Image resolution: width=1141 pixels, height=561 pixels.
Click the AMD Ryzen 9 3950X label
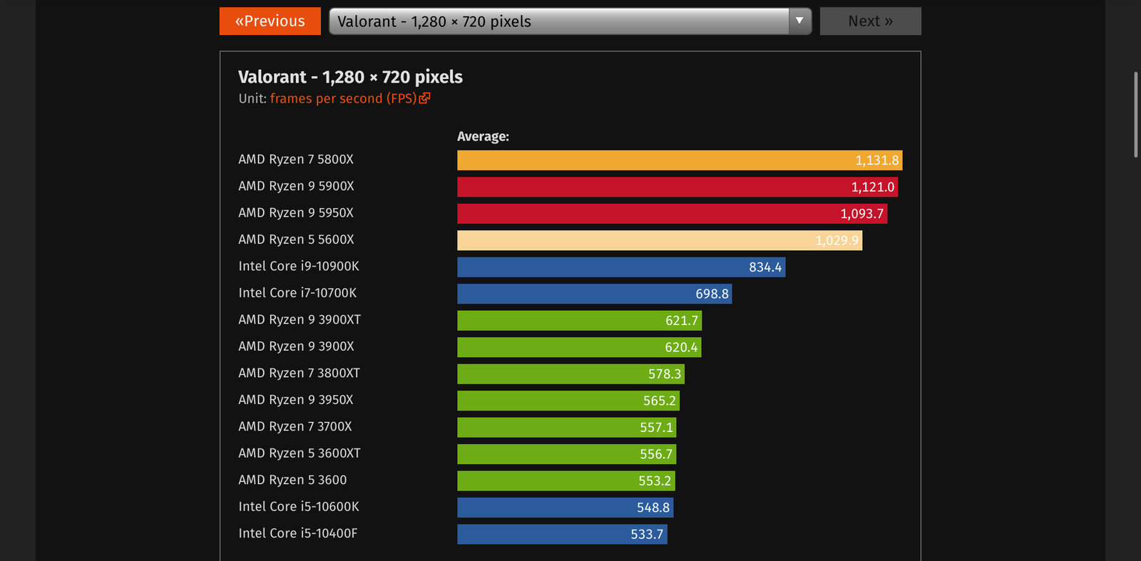coord(296,400)
